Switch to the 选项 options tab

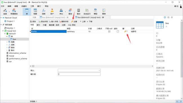(57, 25)
